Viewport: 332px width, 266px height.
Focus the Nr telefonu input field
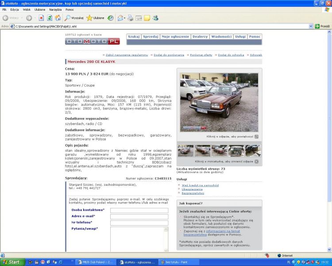click(x=139, y=223)
